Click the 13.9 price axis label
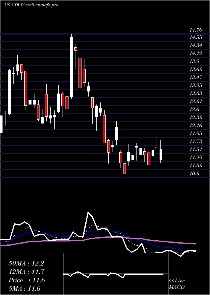 click(194, 62)
